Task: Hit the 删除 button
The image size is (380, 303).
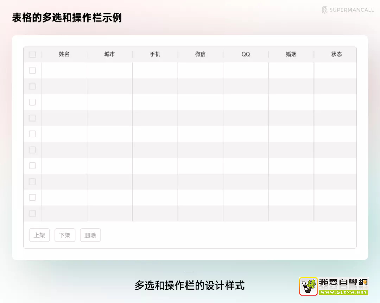Action: pyautogui.click(x=90, y=235)
